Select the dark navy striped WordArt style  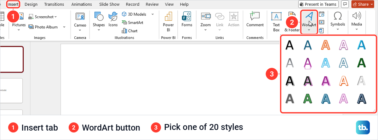pyautogui.click(x=362, y=99)
